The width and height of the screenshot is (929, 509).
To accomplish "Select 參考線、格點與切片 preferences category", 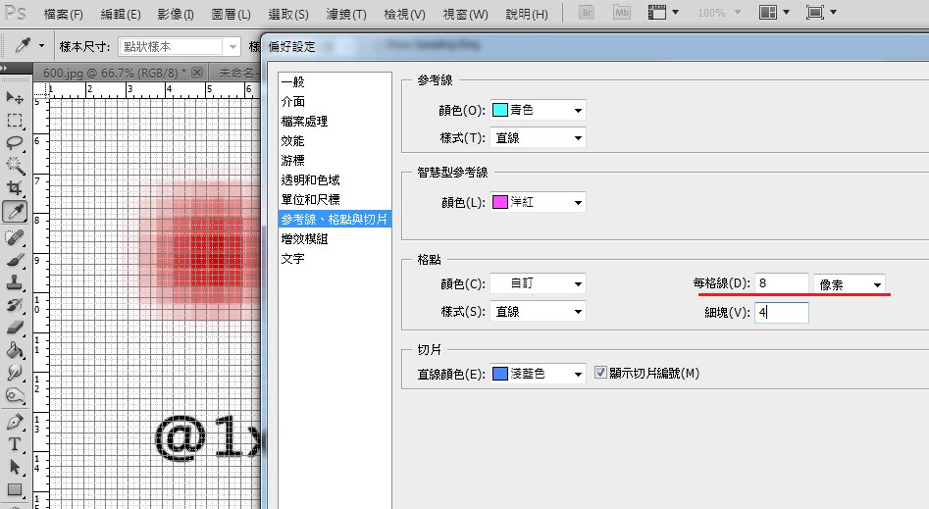I will [x=335, y=220].
